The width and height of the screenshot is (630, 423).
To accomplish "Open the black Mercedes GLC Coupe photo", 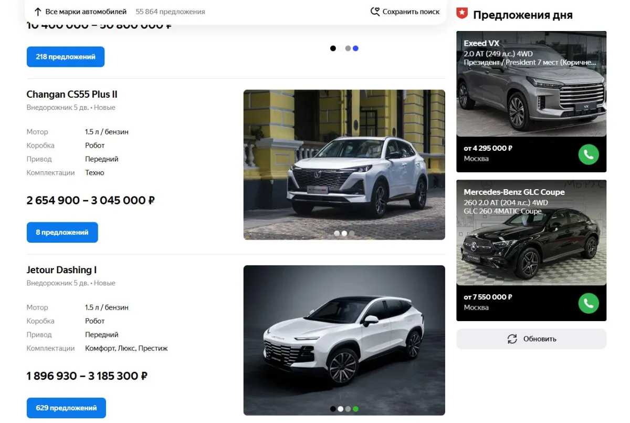I will point(531,233).
